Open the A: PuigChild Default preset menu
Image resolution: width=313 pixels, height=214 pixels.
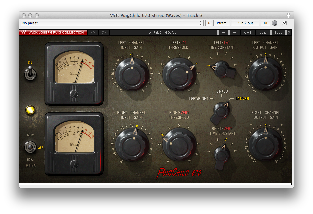pyautogui.click(x=164, y=33)
